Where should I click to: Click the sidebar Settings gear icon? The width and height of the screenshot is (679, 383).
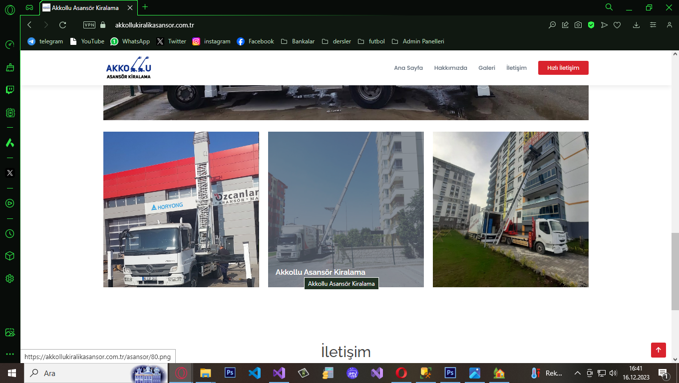[9, 278]
